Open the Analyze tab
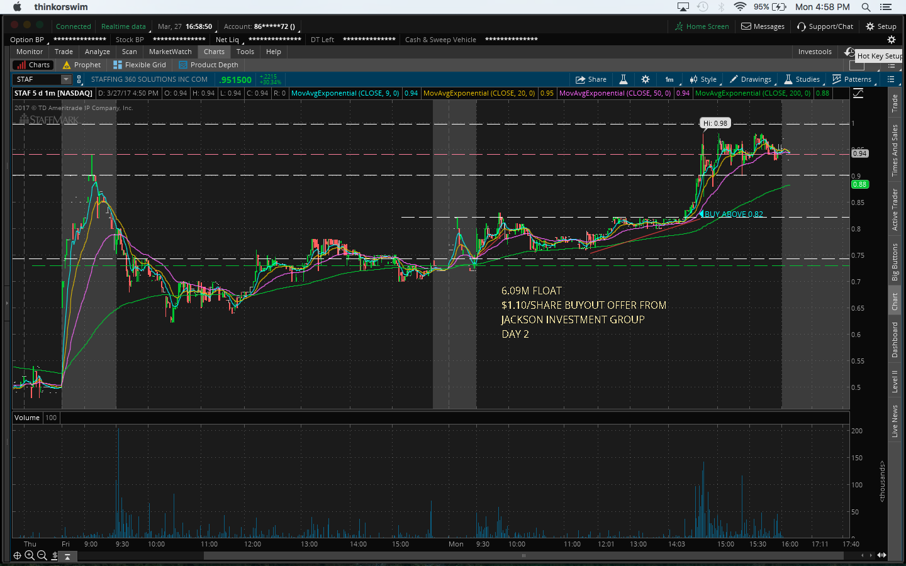This screenshot has height=566, width=906. [x=97, y=52]
